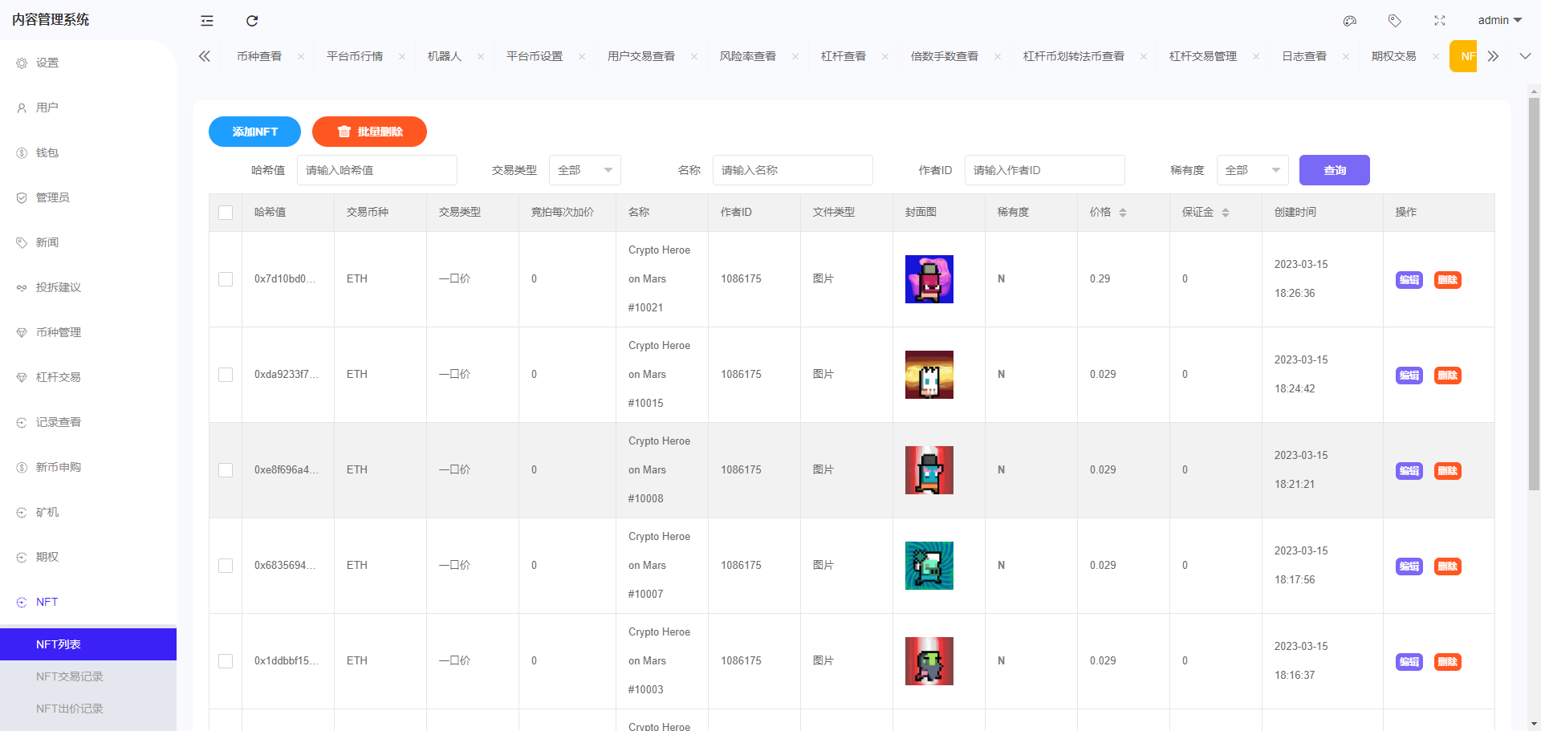This screenshot has width=1541, height=731.
Task: Click the cover thumbnail of NFT #10008
Action: 929,470
